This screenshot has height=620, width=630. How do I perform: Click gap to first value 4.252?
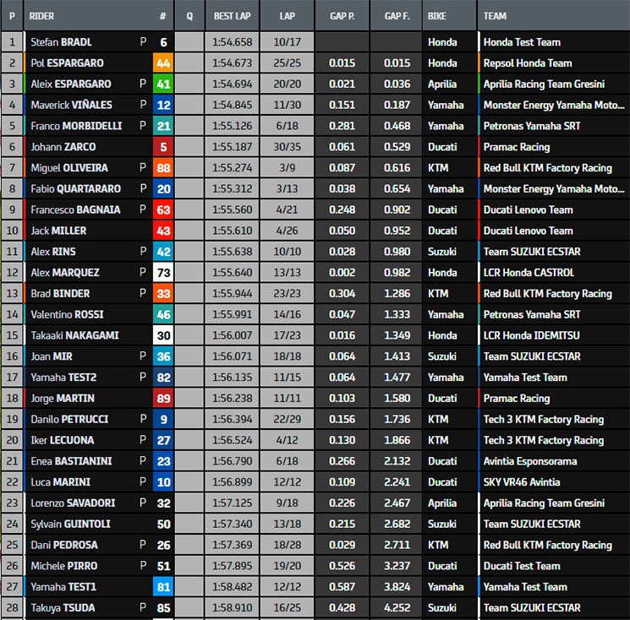[x=397, y=607]
